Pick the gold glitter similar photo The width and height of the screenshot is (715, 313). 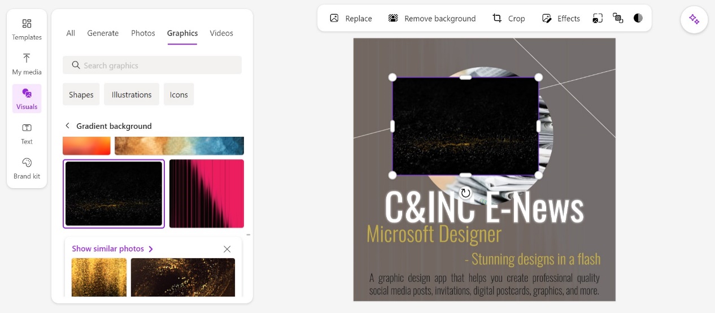tap(99, 277)
